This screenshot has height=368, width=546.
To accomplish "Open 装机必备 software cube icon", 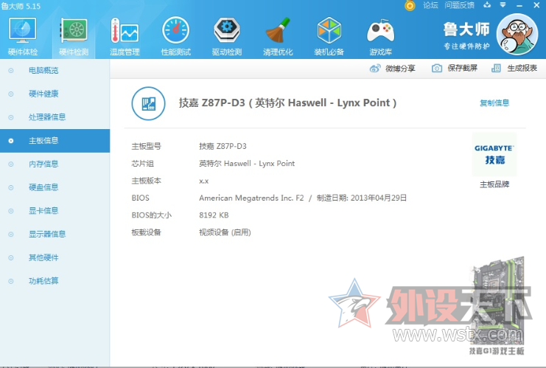I will pos(329,37).
